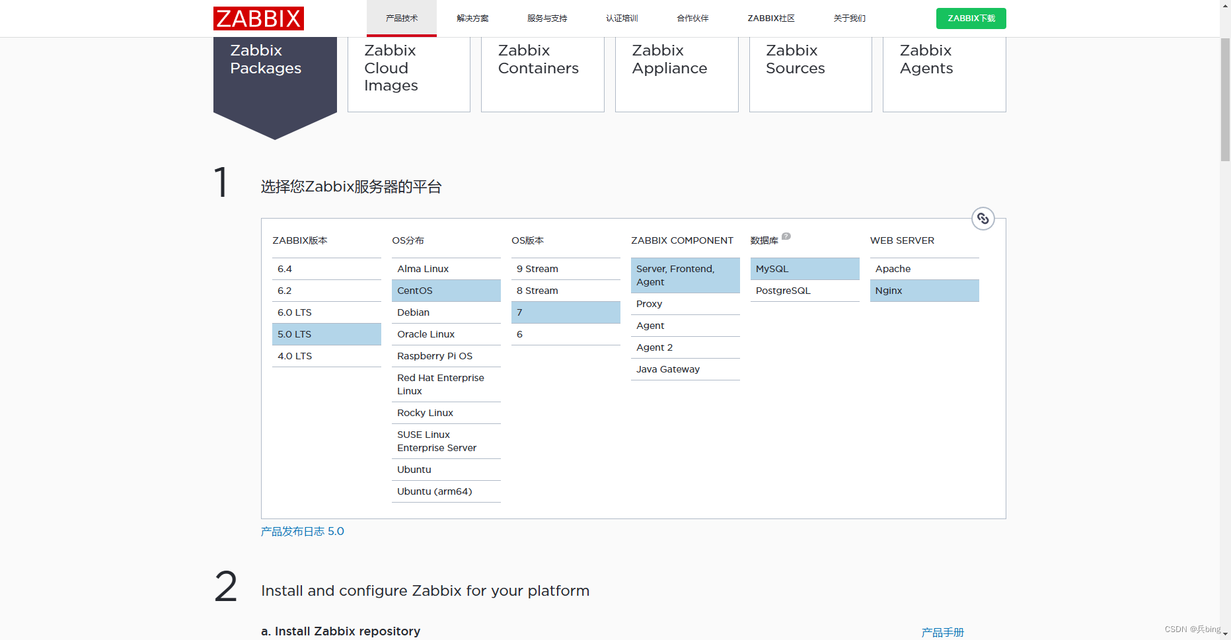
Task: Click the green ZABBIX下载 button
Action: pos(971,18)
